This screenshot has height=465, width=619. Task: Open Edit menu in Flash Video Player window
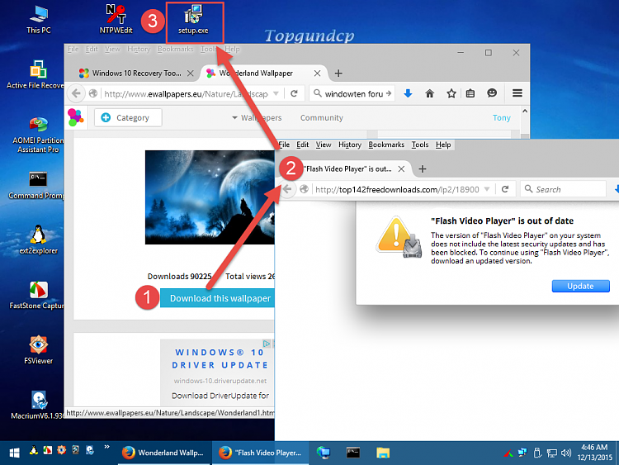(x=303, y=145)
